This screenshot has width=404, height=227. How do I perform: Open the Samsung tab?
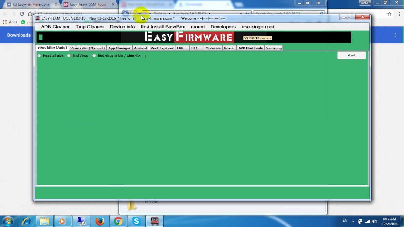click(274, 48)
